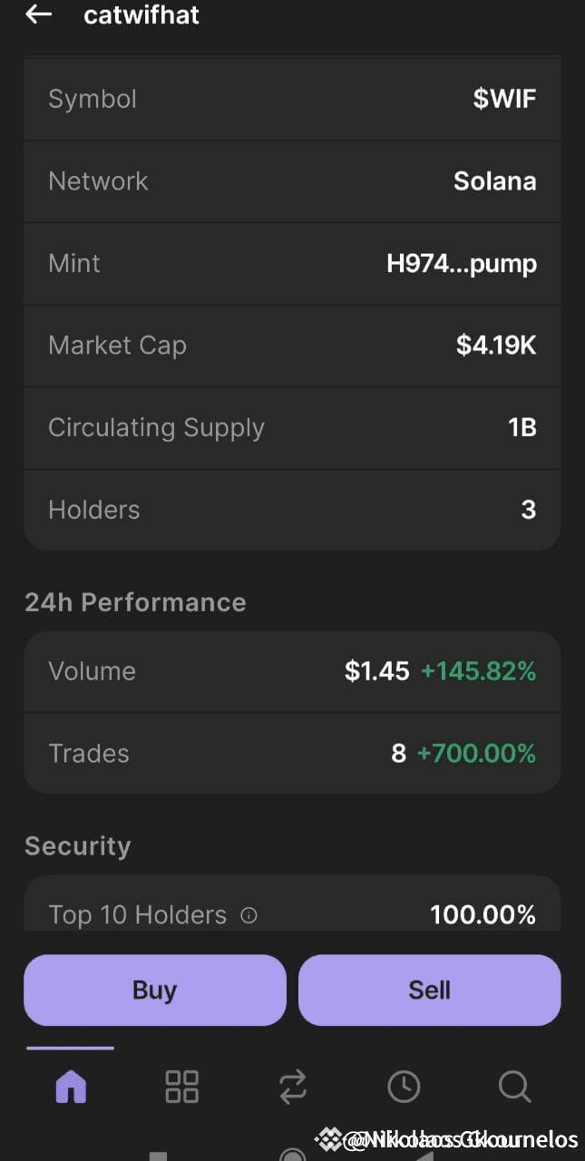This screenshot has height=1161, width=585.
Task: Open the activity clock icon
Action: (404, 1086)
